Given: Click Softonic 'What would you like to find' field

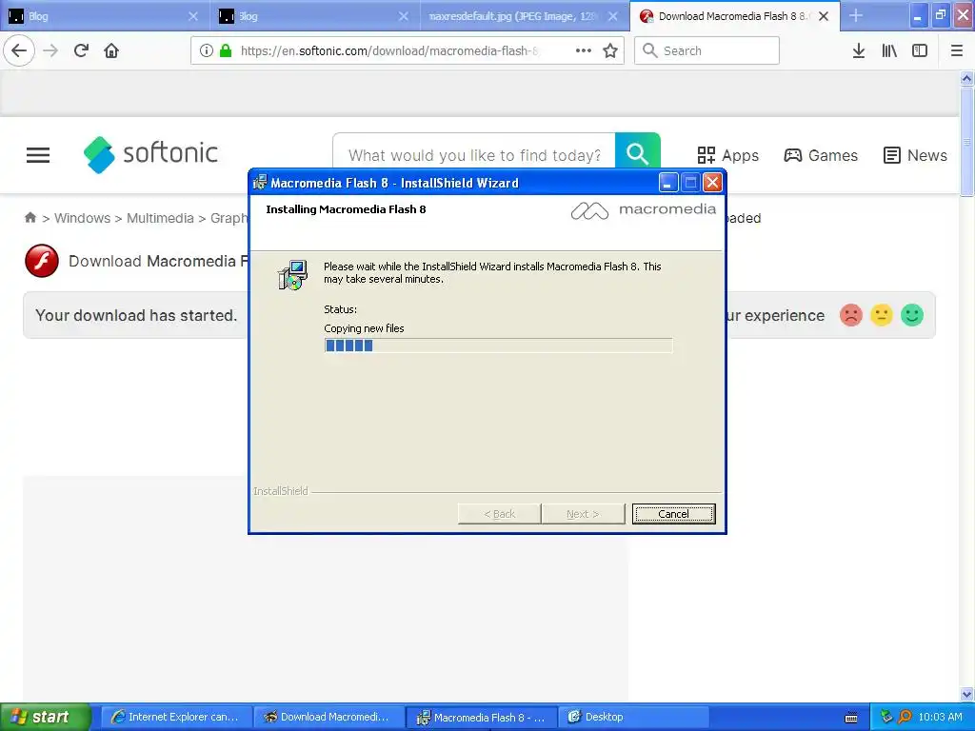Looking at the screenshot, I should pyautogui.click(x=474, y=155).
